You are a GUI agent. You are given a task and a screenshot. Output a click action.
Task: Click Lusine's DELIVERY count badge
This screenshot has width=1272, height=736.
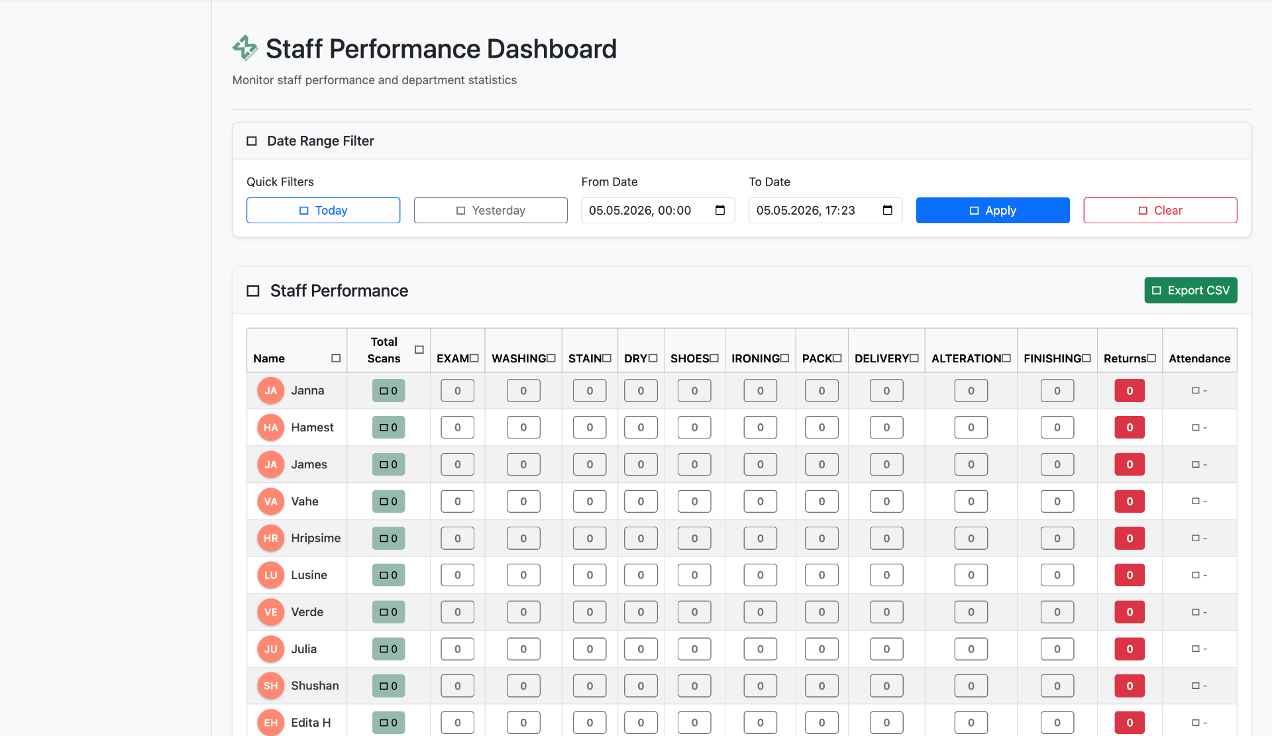click(x=886, y=575)
